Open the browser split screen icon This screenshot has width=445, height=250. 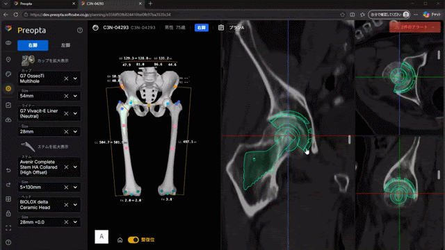pyautogui.click(x=353, y=15)
